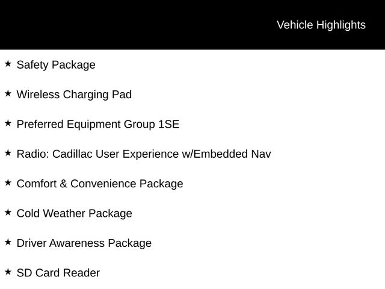
Task: Click the star bullet next to Wireless Charging Pad
Action: click(8, 94)
